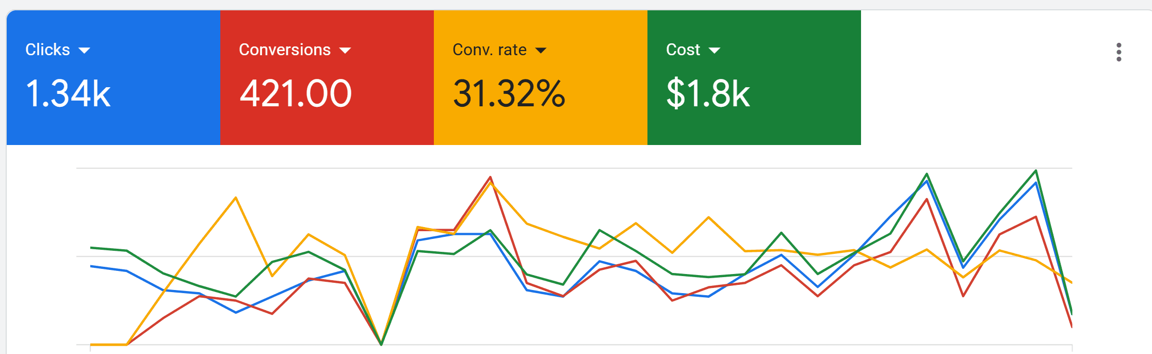
Task: Click the Conv. rate label text
Action: 490,50
